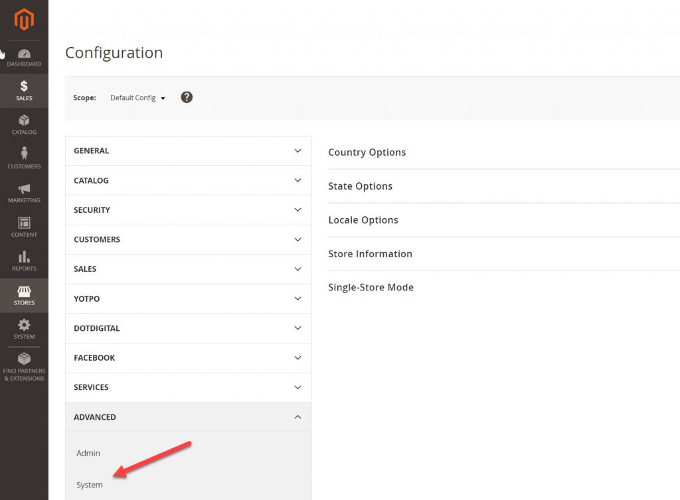
Task: Open the scope help question mark icon
Action: tap(186, 97)
